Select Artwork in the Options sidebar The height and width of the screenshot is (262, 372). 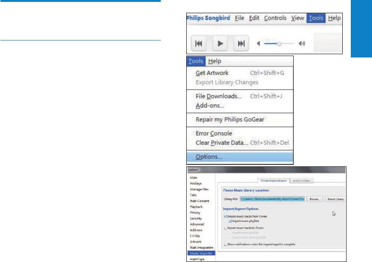tap(196, 242)
